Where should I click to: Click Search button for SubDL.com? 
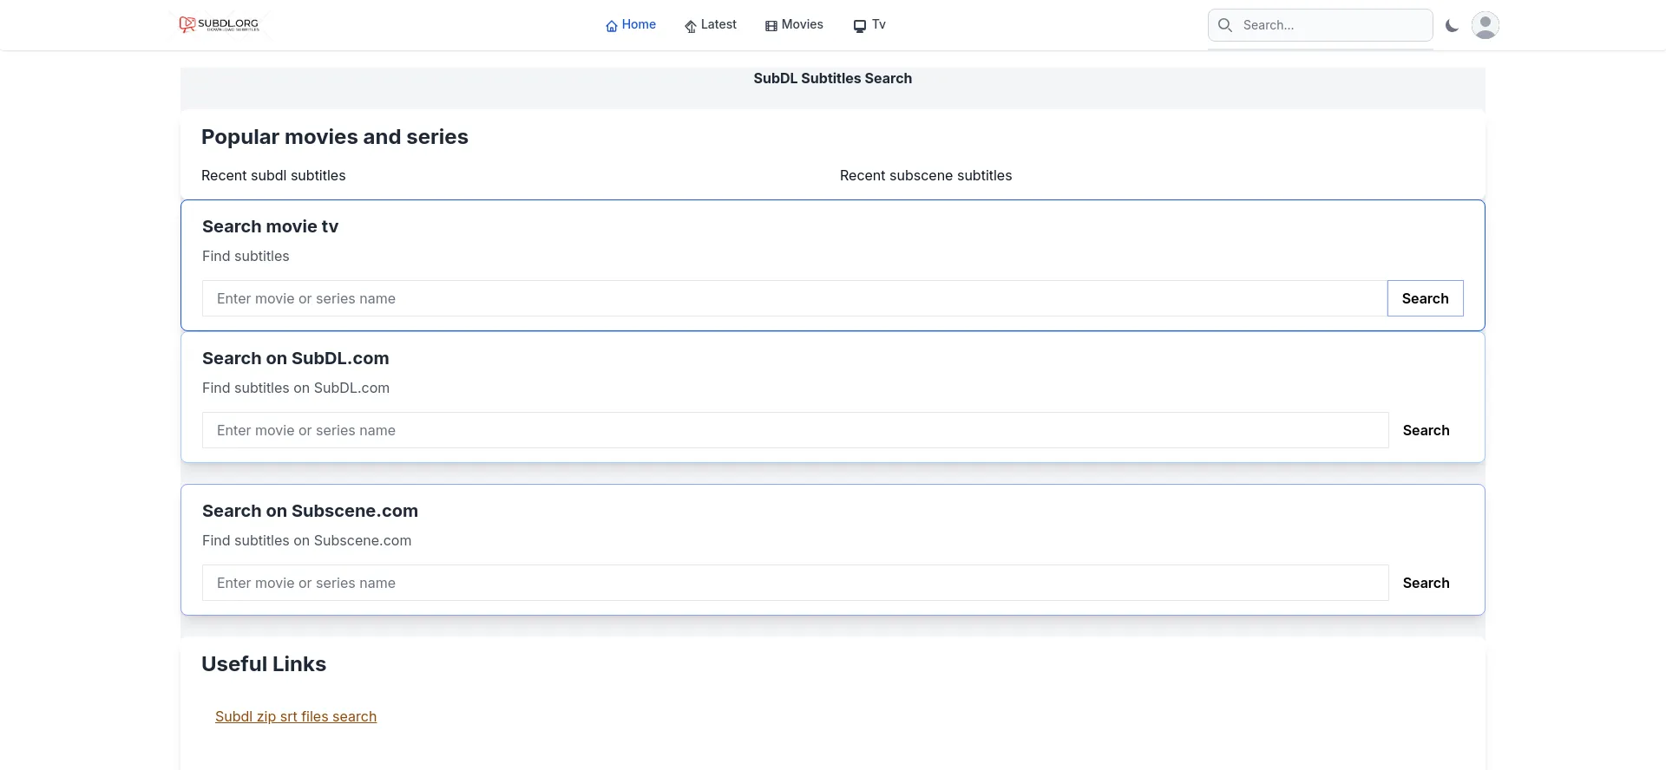coord(1427,430)
